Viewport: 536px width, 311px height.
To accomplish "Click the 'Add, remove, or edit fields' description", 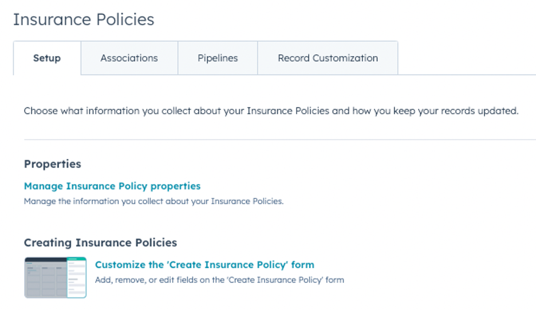I will (x=219, y=280).
